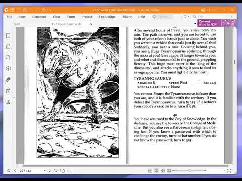The image size is (242, 181).
Task: Open the Bookmarks panel in the sidebar
Action: 8,36
